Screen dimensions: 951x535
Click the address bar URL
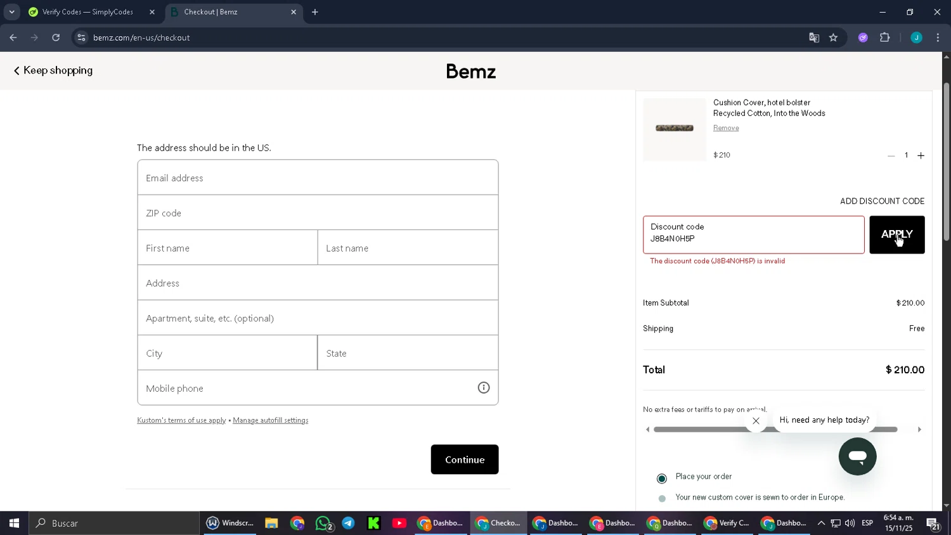(x=141, y=37)
